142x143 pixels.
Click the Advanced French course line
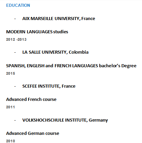pyautogui.click(x=31, y=100)
